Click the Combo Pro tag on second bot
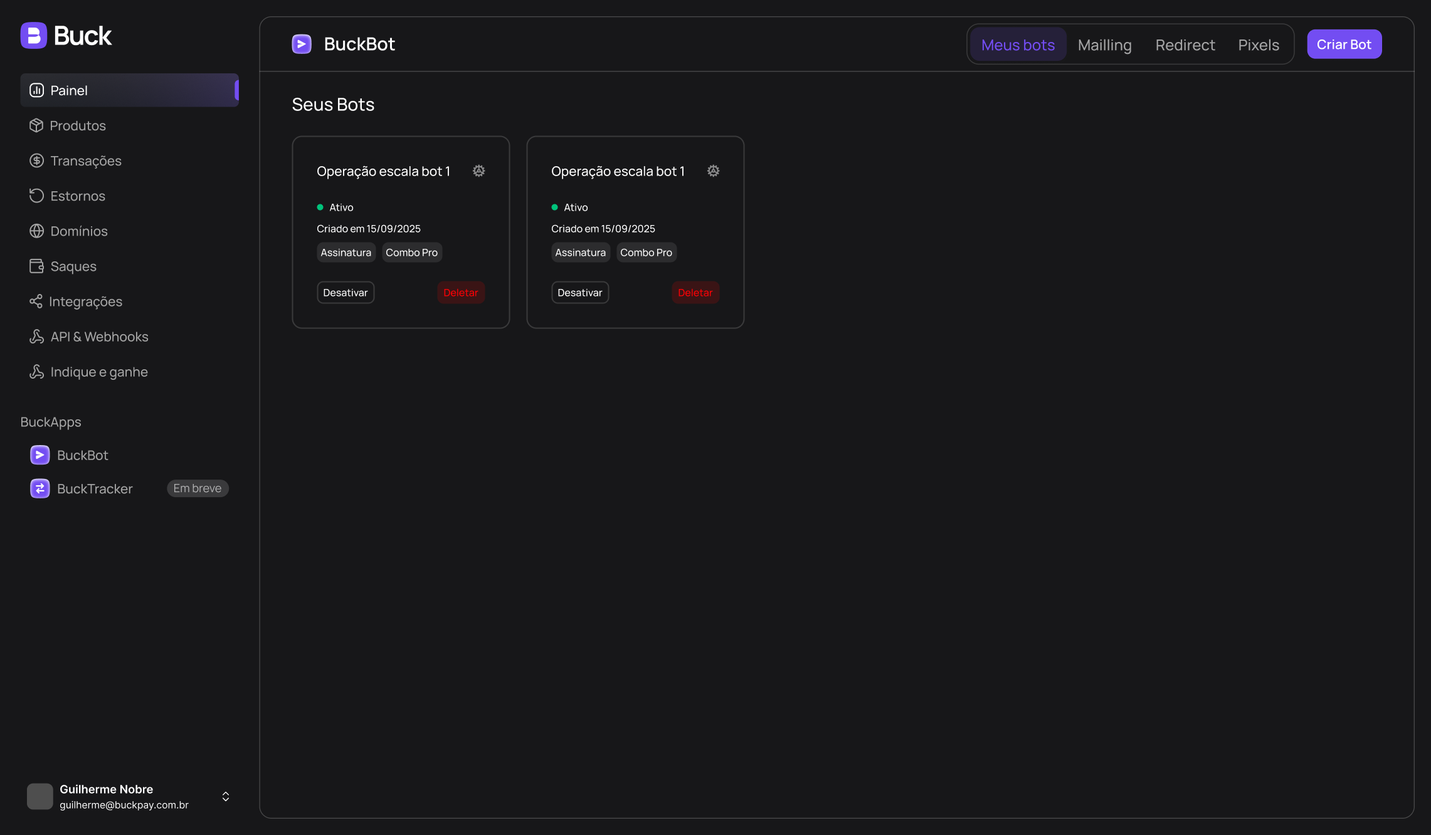Image resolution: width=1431 pixels, height=835 pixels. 646,253
